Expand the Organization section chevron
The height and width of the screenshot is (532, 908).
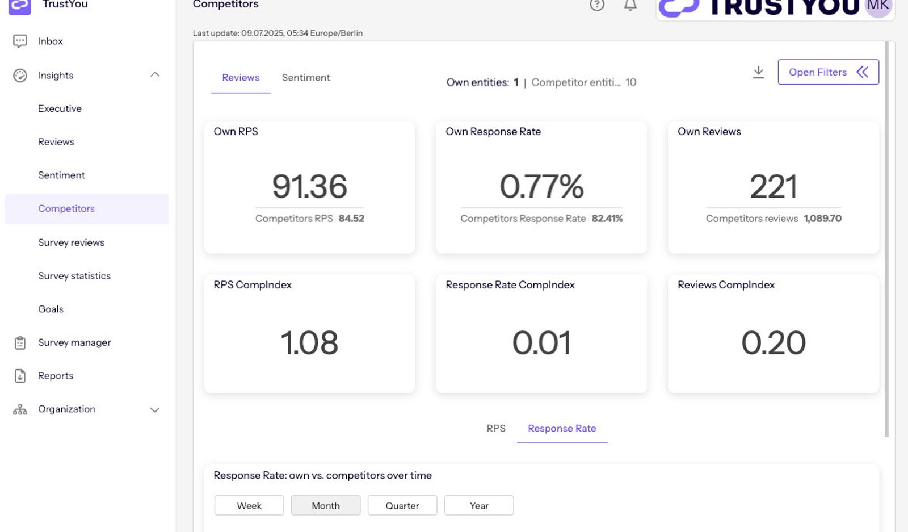click(x=155, y=409)
